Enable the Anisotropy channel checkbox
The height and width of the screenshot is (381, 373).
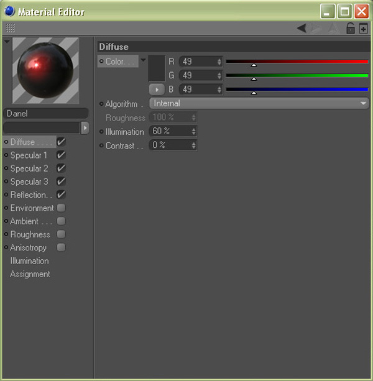[x=61, y=247]
